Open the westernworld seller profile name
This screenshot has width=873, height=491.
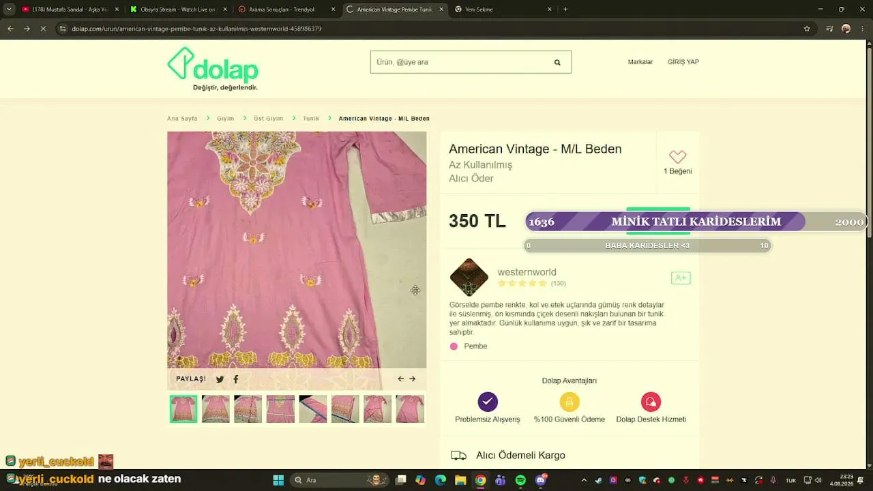527,272
